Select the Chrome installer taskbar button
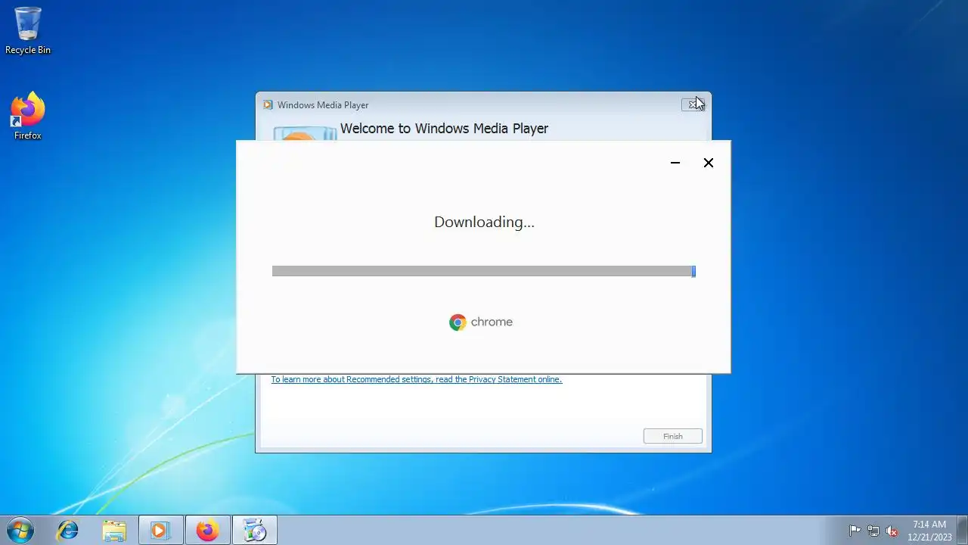This screenshot has height=545, width=968. 255,531
